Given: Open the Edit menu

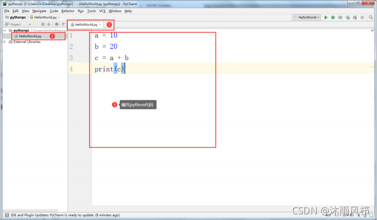Looking at the screenshot, I should [15, 11].
